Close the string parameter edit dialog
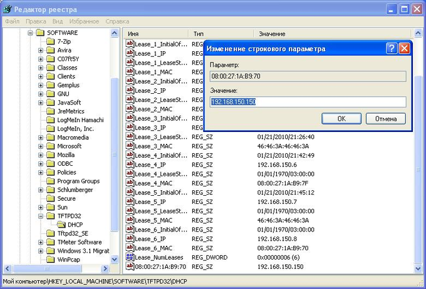The height and width of the screenshot is (289, 426). pyautogui.click(x=405, y=49)
